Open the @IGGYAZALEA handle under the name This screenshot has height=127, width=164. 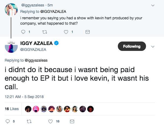point(33,49)
